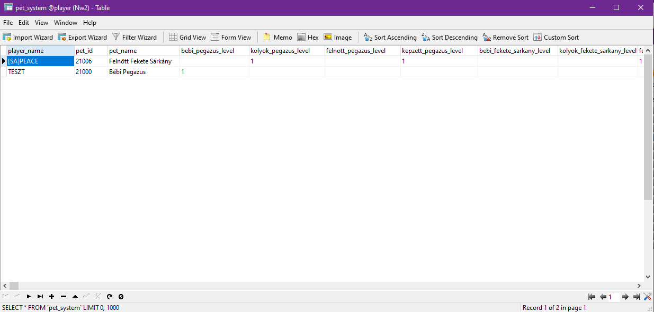Click the page number field

coord(614,297)
